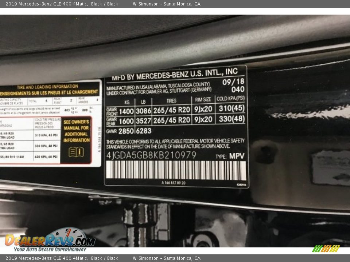
Task: Click the header title 2019 Mercedes-Benz GLE 400
Action: 46,4
